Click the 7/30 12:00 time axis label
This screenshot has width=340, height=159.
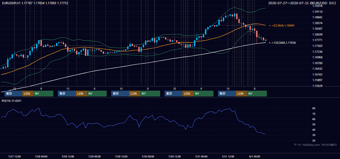click(175, 156)
